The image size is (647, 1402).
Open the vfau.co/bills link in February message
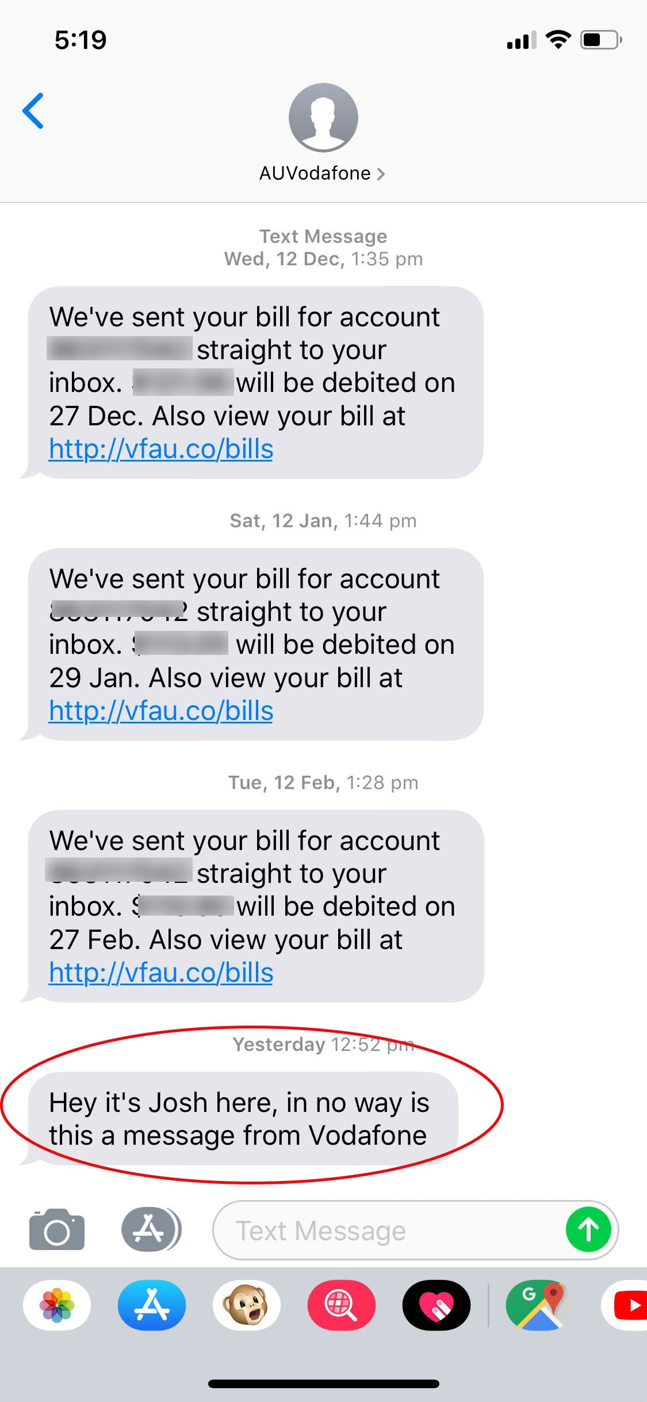pyautogui.click(x=160, y=973)
